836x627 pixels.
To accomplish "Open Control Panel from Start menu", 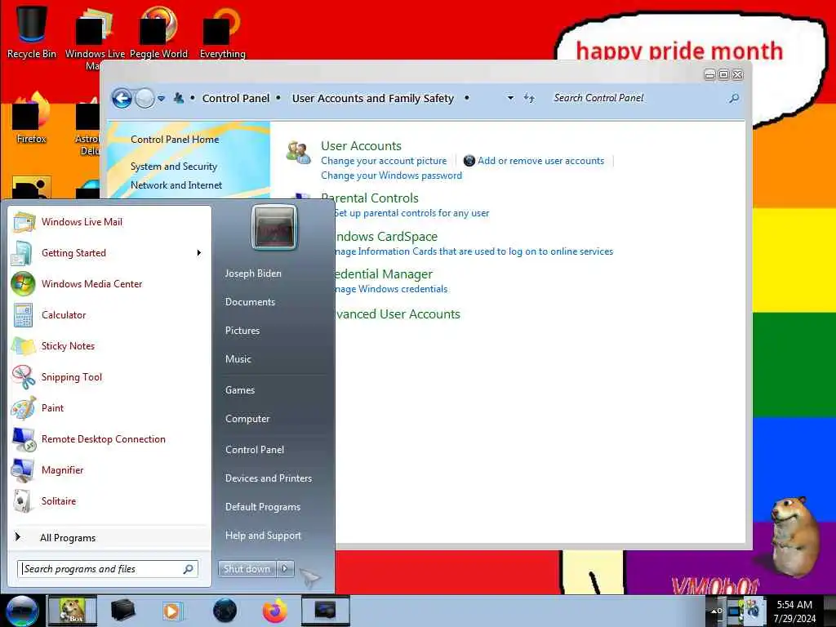I will (x=255, y=450).
